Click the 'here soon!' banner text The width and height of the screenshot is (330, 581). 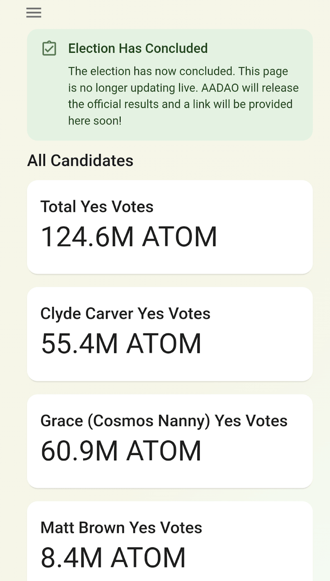(x=95, y=121)
